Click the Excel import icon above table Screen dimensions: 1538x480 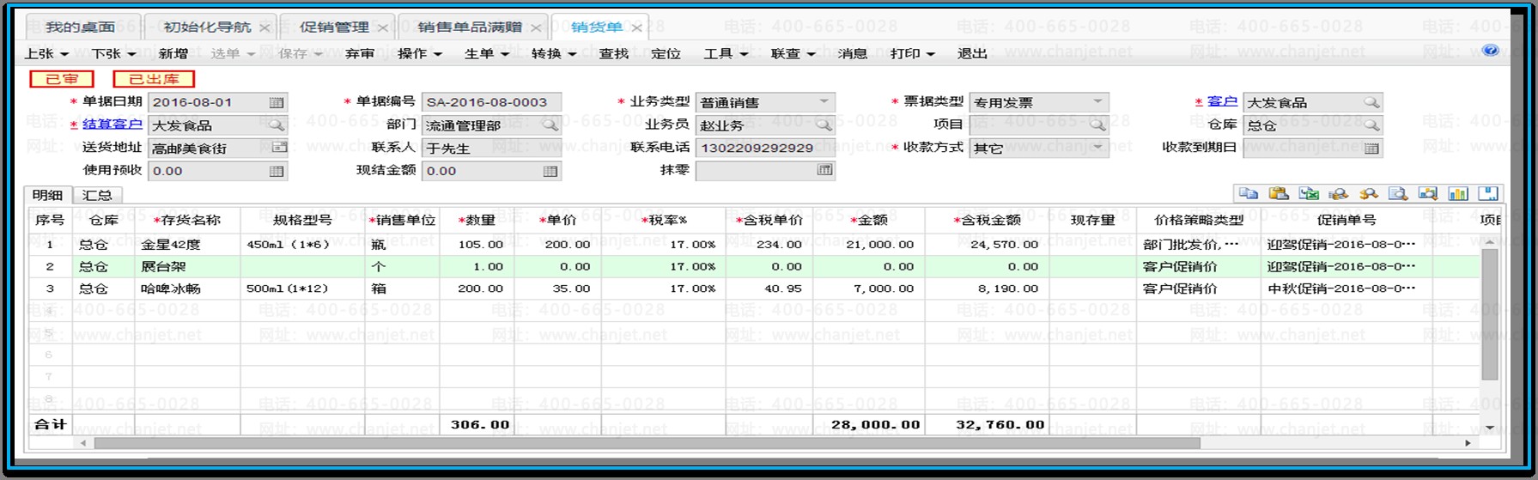tap(1309, 193)
